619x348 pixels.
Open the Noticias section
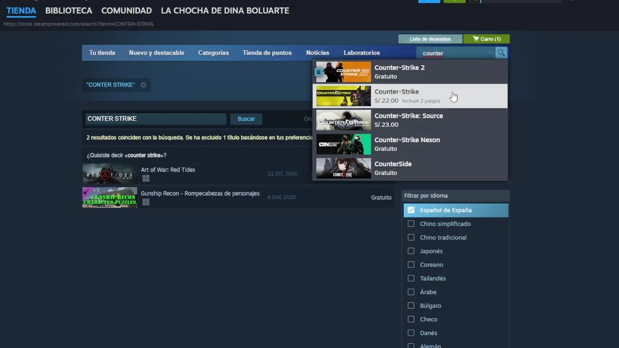tap(318, 53)
